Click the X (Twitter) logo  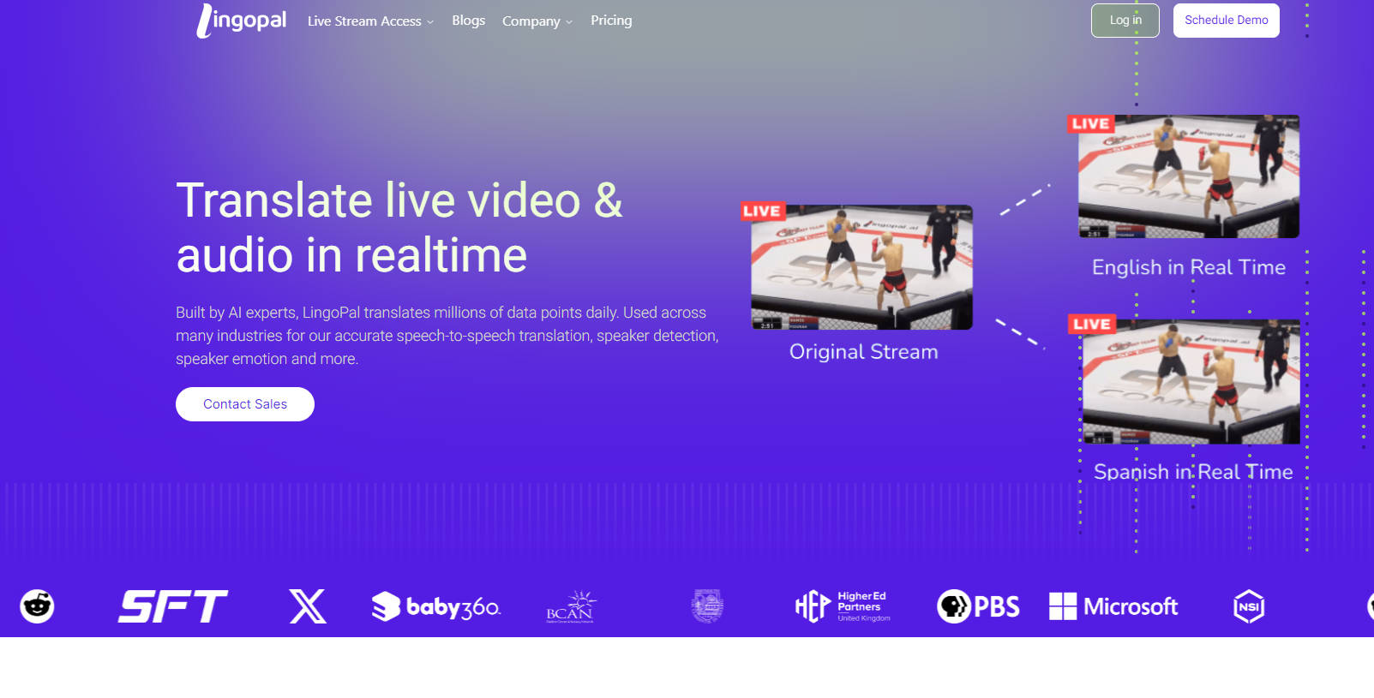[308, 606]
